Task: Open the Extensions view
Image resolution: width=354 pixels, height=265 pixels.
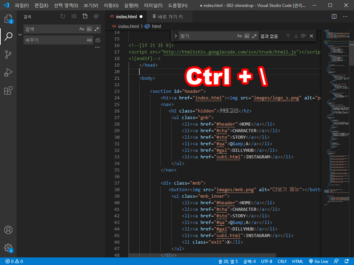Action: click(8, 91)
